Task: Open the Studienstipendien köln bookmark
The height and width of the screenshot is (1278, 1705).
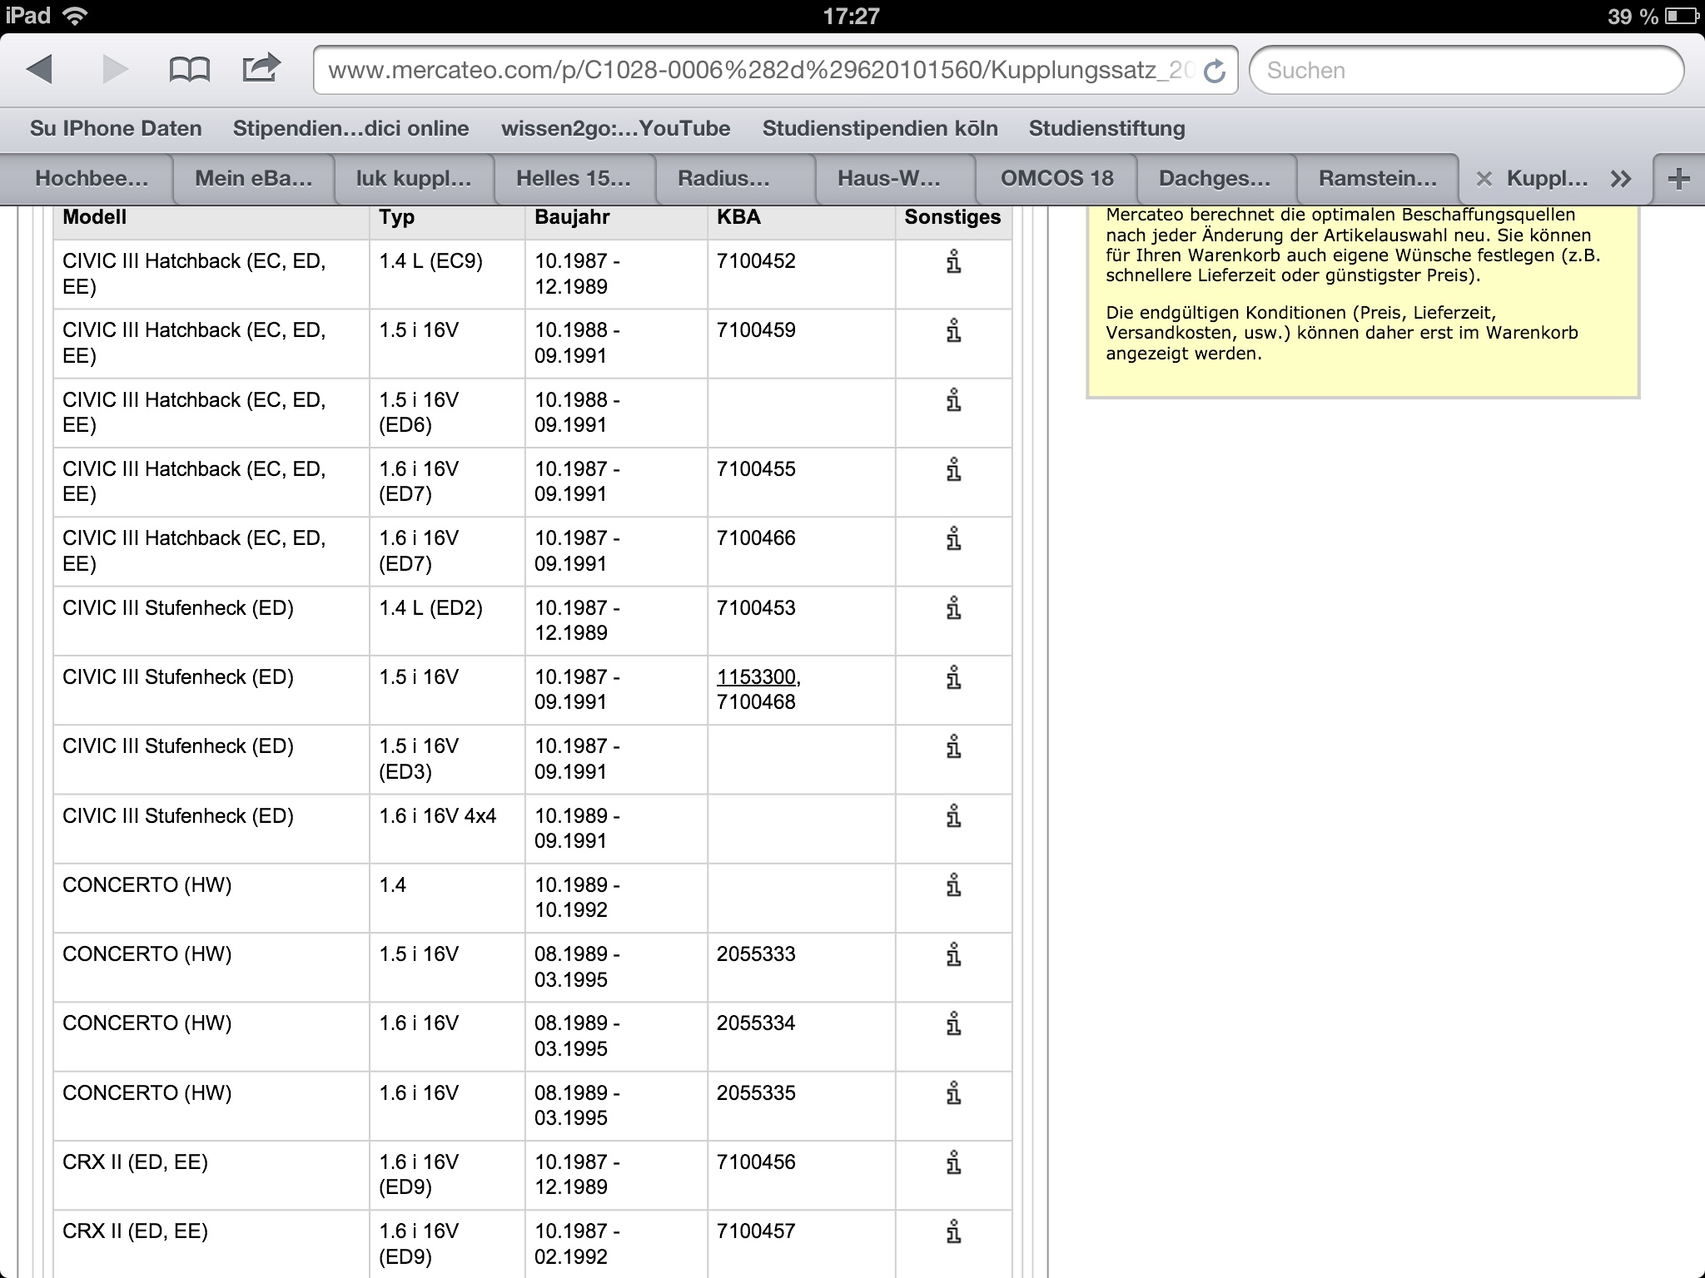Action: click(x=880, y=128)
